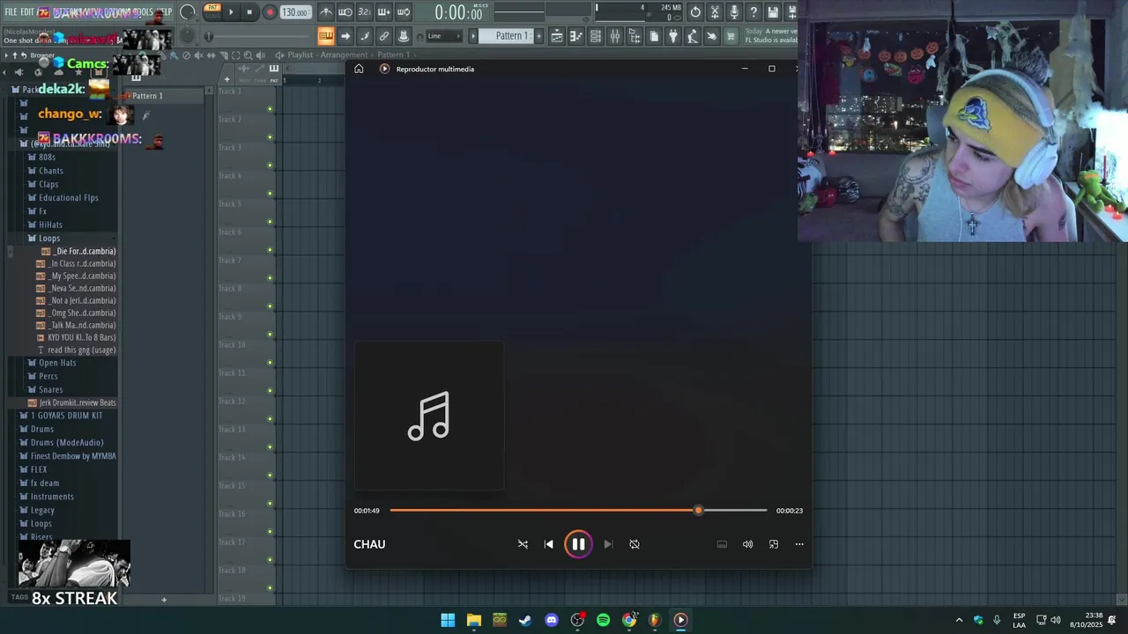Click the audio editor scissors icon
This screenshot has height=634, width=1128.
715,12
